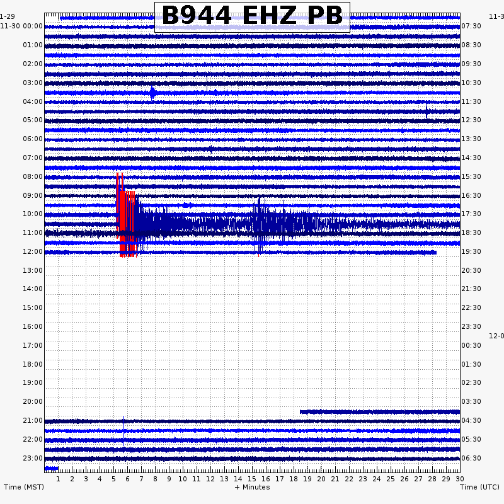Click the 07:30 UTC time label
This screenshot has height=504, width=504.
point(471,26)
